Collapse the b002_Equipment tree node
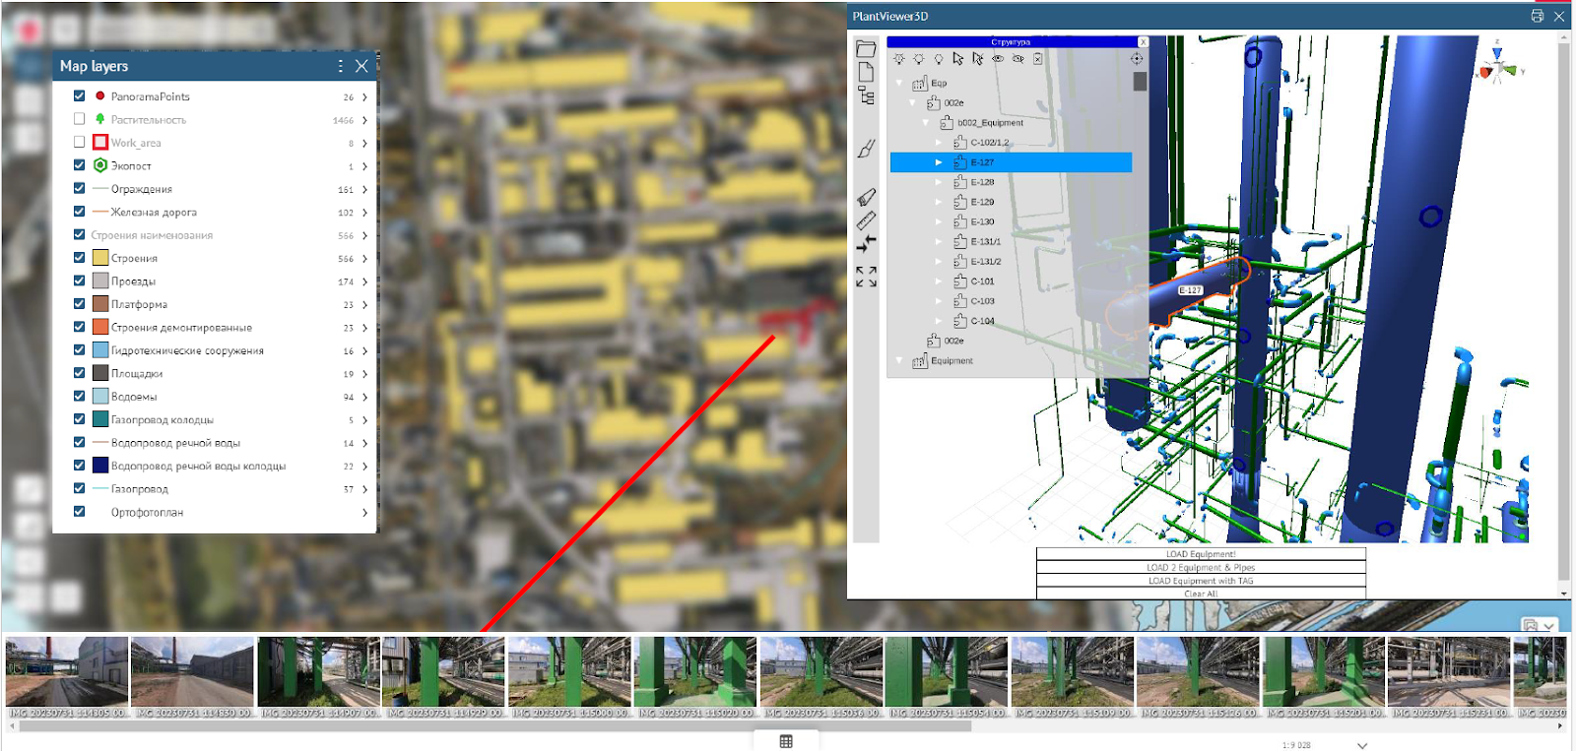1576x751 pixels. click(926, 123)
